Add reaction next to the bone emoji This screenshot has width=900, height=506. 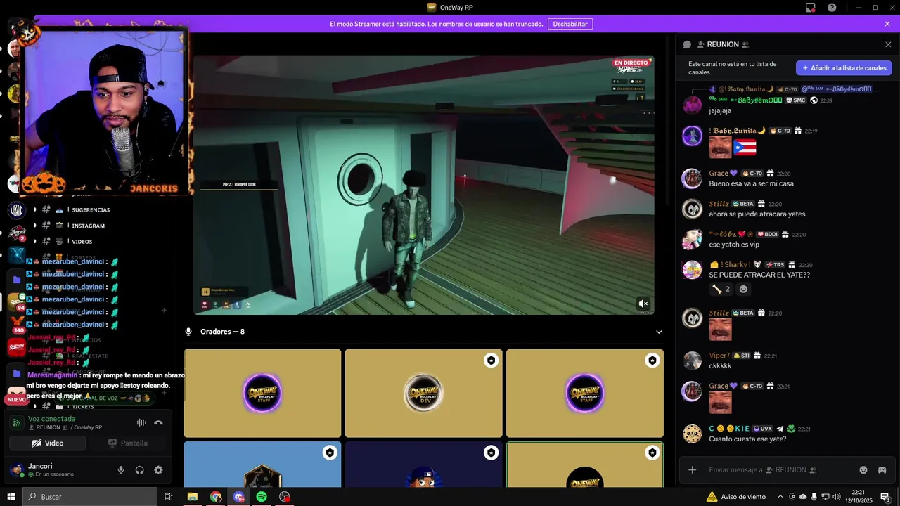[x=743, y=289]
